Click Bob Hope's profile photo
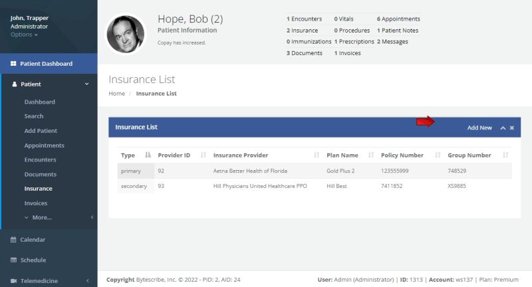This screenshot has height=287, width=532. [x=125, y=34]
